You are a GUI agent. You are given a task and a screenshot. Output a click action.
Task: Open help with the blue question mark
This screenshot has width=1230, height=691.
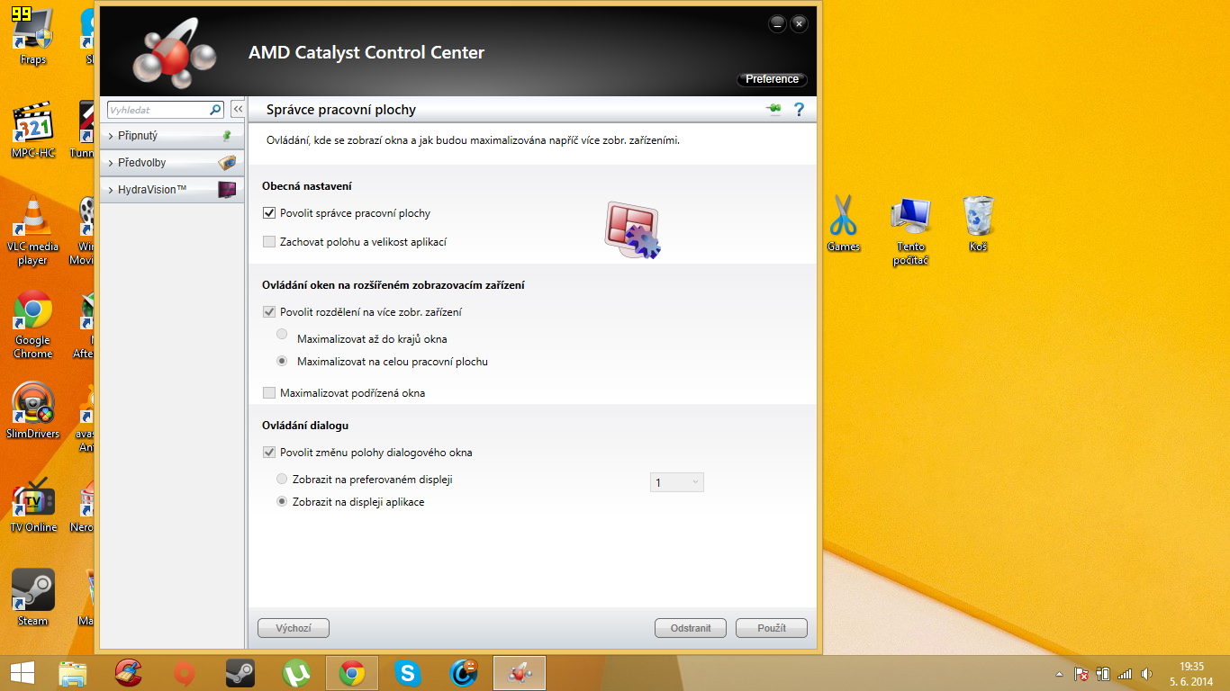pos(798,110)
